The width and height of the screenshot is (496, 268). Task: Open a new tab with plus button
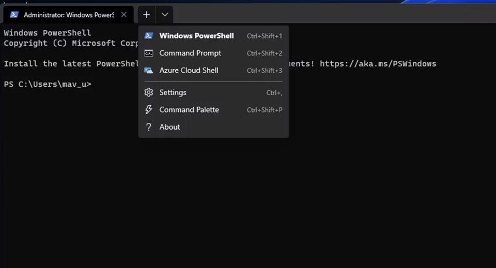tap(146, 14)
